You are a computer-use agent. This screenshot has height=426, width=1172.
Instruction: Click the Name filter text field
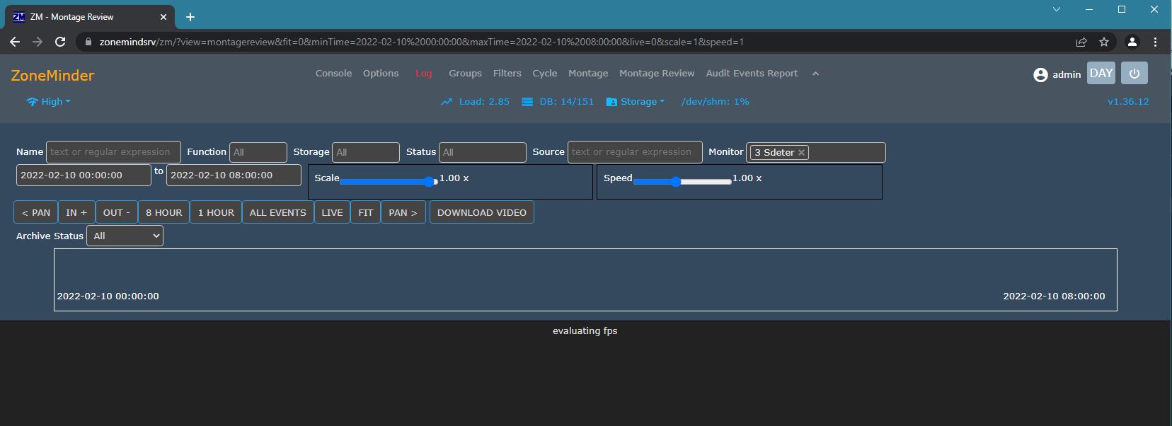[x=113, y=152]
